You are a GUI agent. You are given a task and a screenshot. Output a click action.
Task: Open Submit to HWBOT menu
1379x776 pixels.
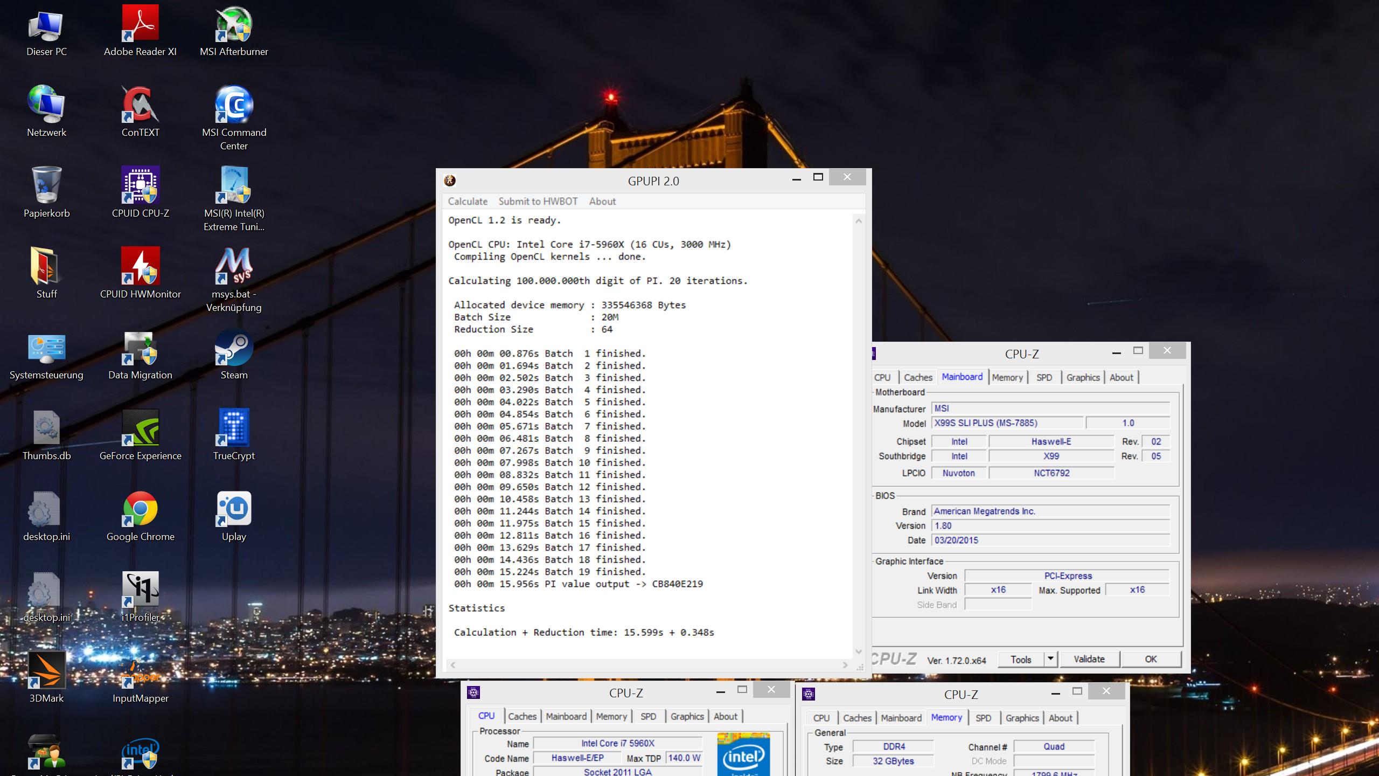[538, 201]
